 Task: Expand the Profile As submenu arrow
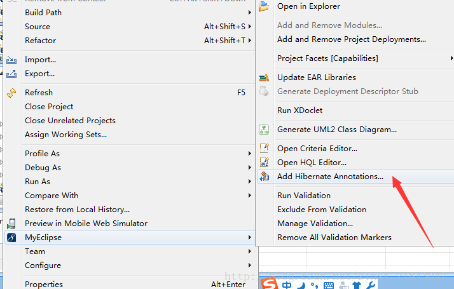(x=250, y=153)
